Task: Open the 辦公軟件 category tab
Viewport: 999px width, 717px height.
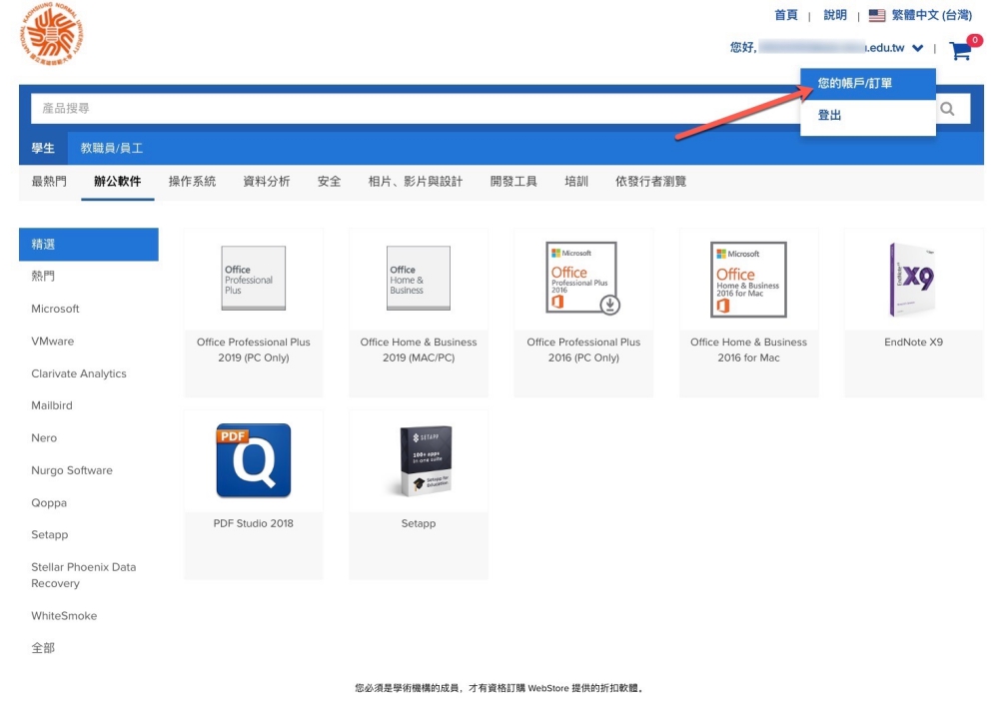Action: 117,182
